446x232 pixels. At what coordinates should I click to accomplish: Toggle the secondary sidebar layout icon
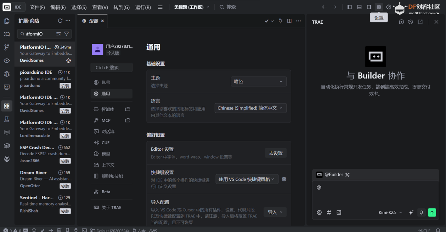coord(369,7)
